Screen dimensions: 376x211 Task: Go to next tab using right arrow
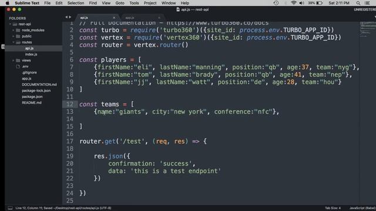point(70,17)
